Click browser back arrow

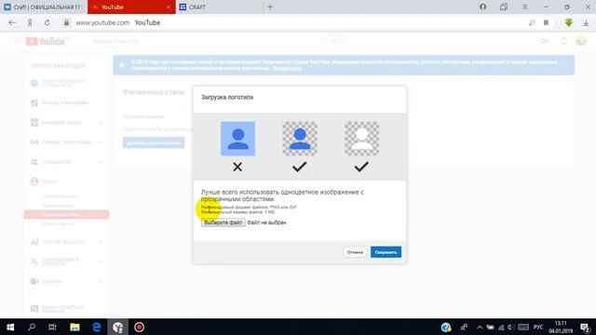[12, 22]
